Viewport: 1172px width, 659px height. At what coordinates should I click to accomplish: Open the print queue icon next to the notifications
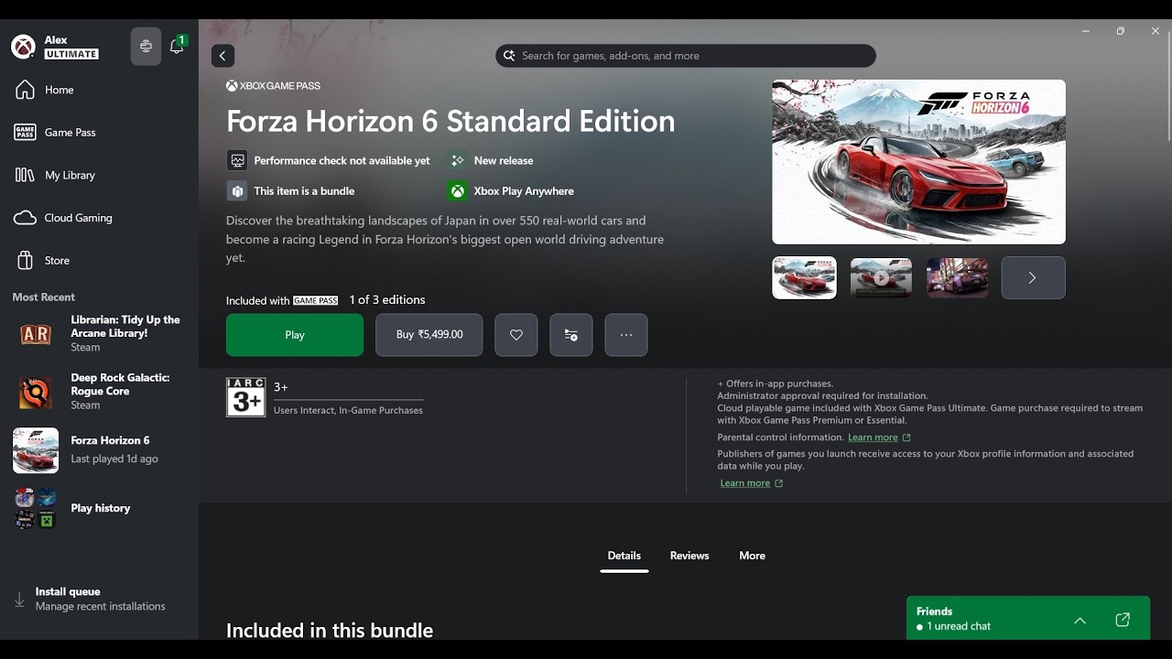pos(146,47)
